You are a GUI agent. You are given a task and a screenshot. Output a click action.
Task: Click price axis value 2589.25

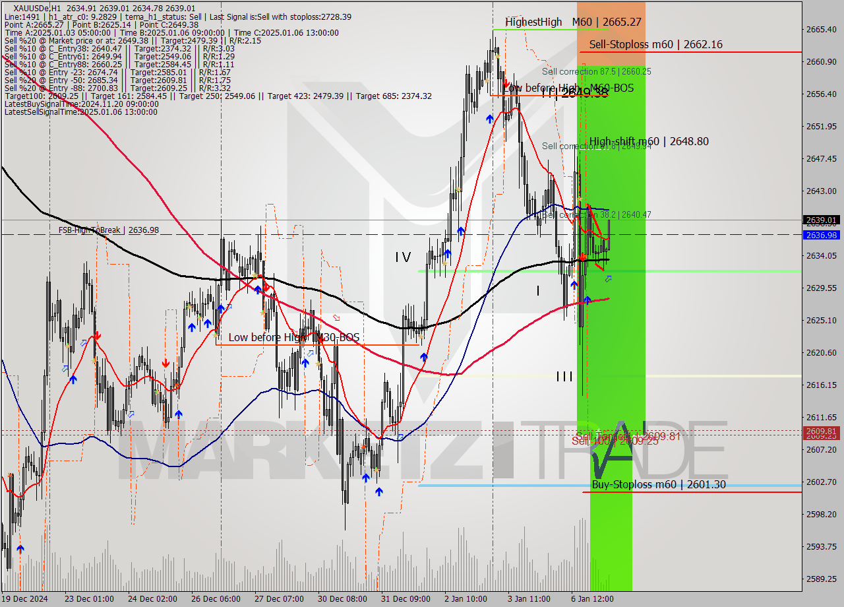coord(821,579)
